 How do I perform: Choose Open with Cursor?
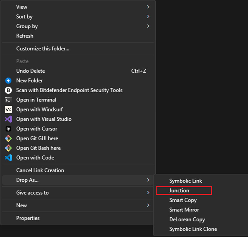[78, 129]
